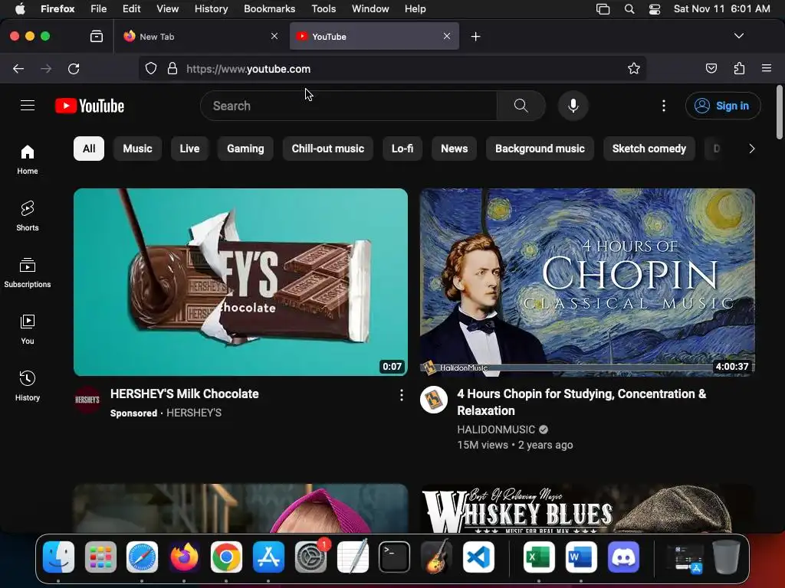Click the HERSHEY'S channel avatar
The width and height of the screenshot is (785, 588).
[87, 400]
